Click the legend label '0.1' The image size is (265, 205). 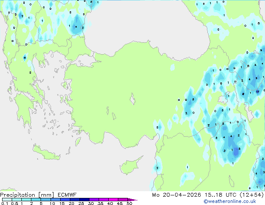(5, 203)
